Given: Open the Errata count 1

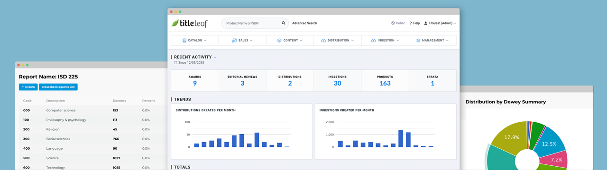Looking at the screenshot, I should (432, 84).
